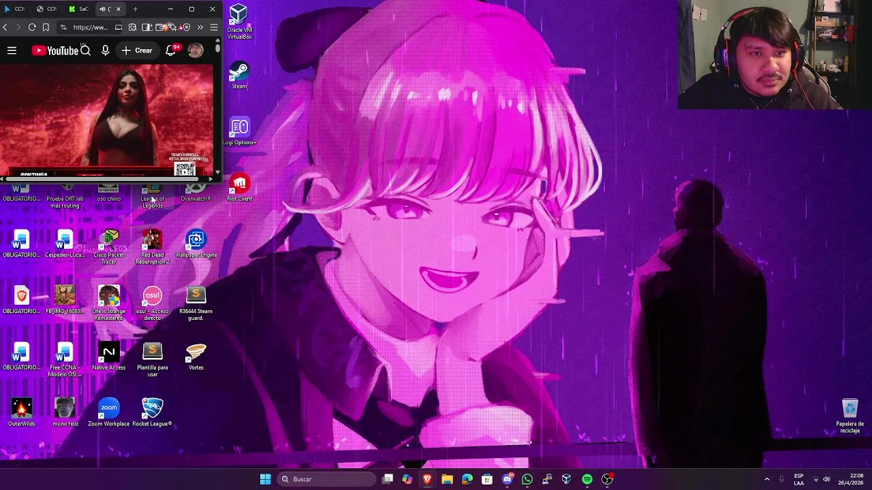Open Microsoft Edge from the taskbar
Viewport: 872px width, 490px height.
467,479
